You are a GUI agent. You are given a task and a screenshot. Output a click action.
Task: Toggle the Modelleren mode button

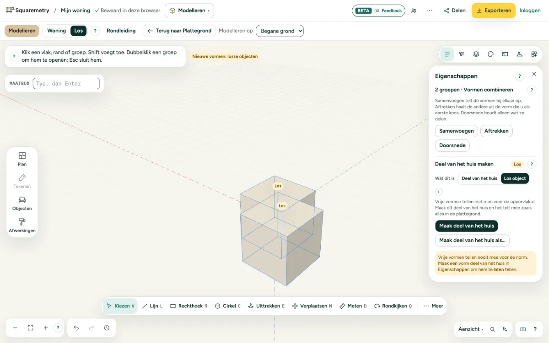22,31
